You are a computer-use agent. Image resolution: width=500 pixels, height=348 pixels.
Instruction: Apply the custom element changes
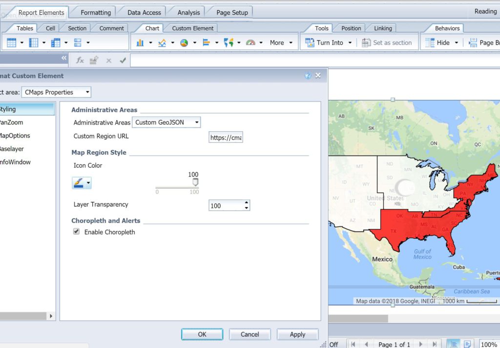tap(297, 334)
